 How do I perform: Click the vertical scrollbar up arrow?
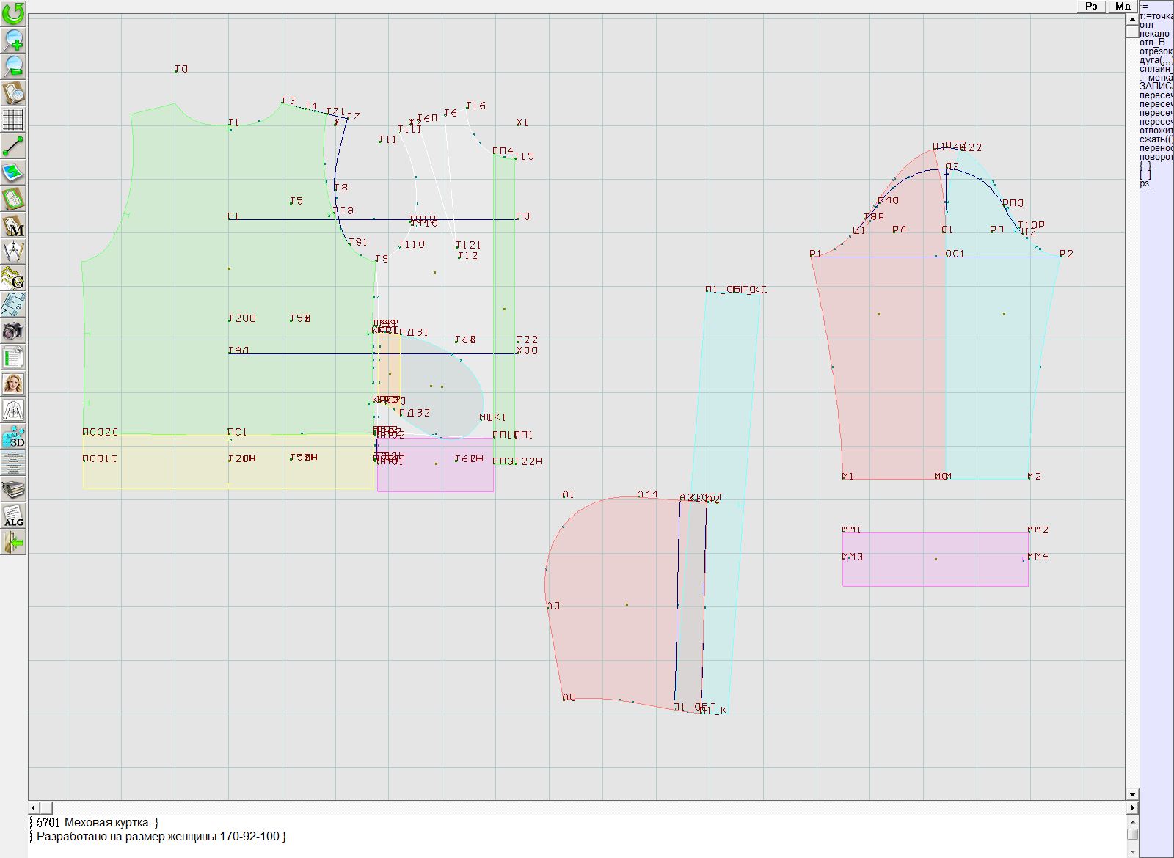coord(1132,19)
